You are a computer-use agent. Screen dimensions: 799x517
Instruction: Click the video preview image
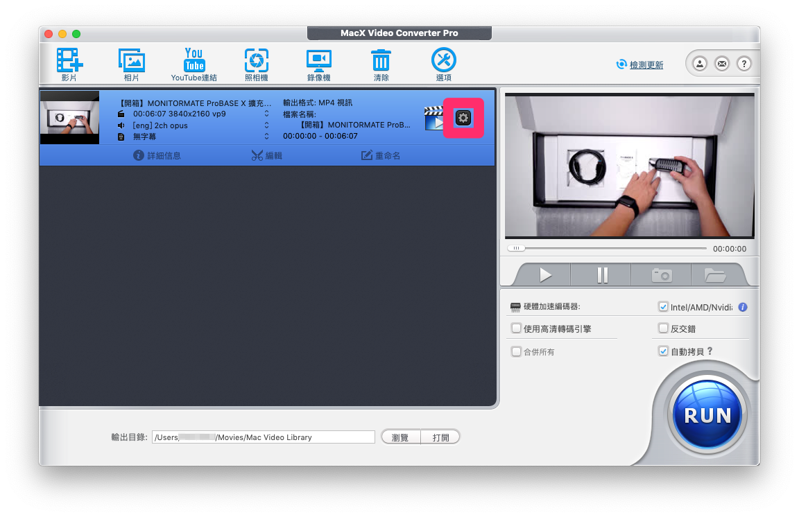point(629,166)
